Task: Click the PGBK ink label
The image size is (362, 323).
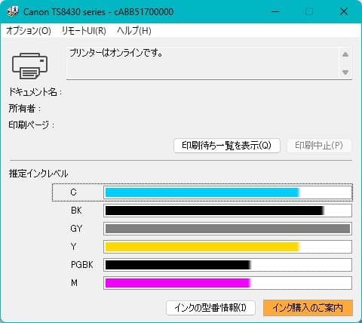Action: [x=82, y=265]
